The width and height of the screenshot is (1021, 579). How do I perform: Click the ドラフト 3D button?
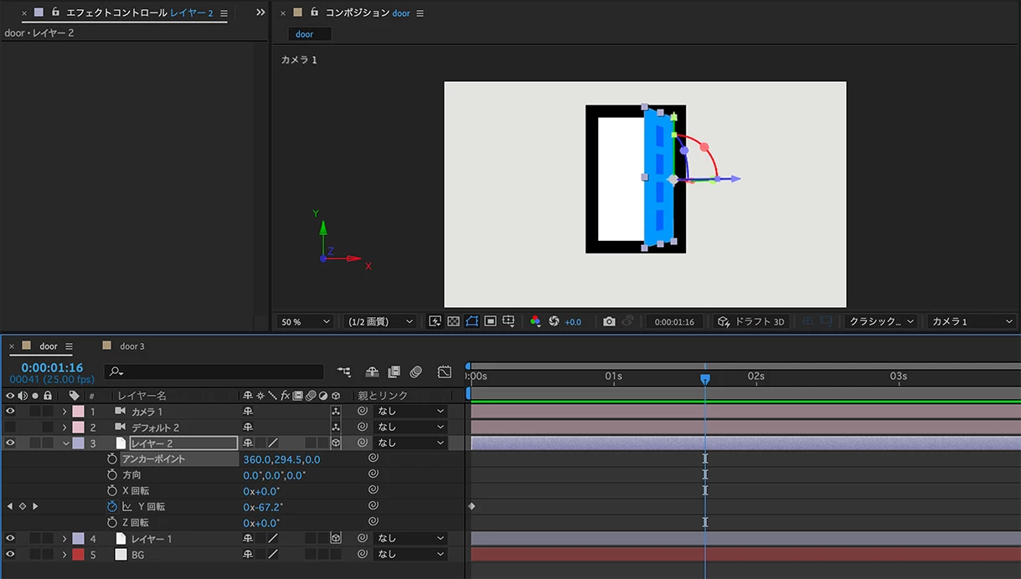751,322
